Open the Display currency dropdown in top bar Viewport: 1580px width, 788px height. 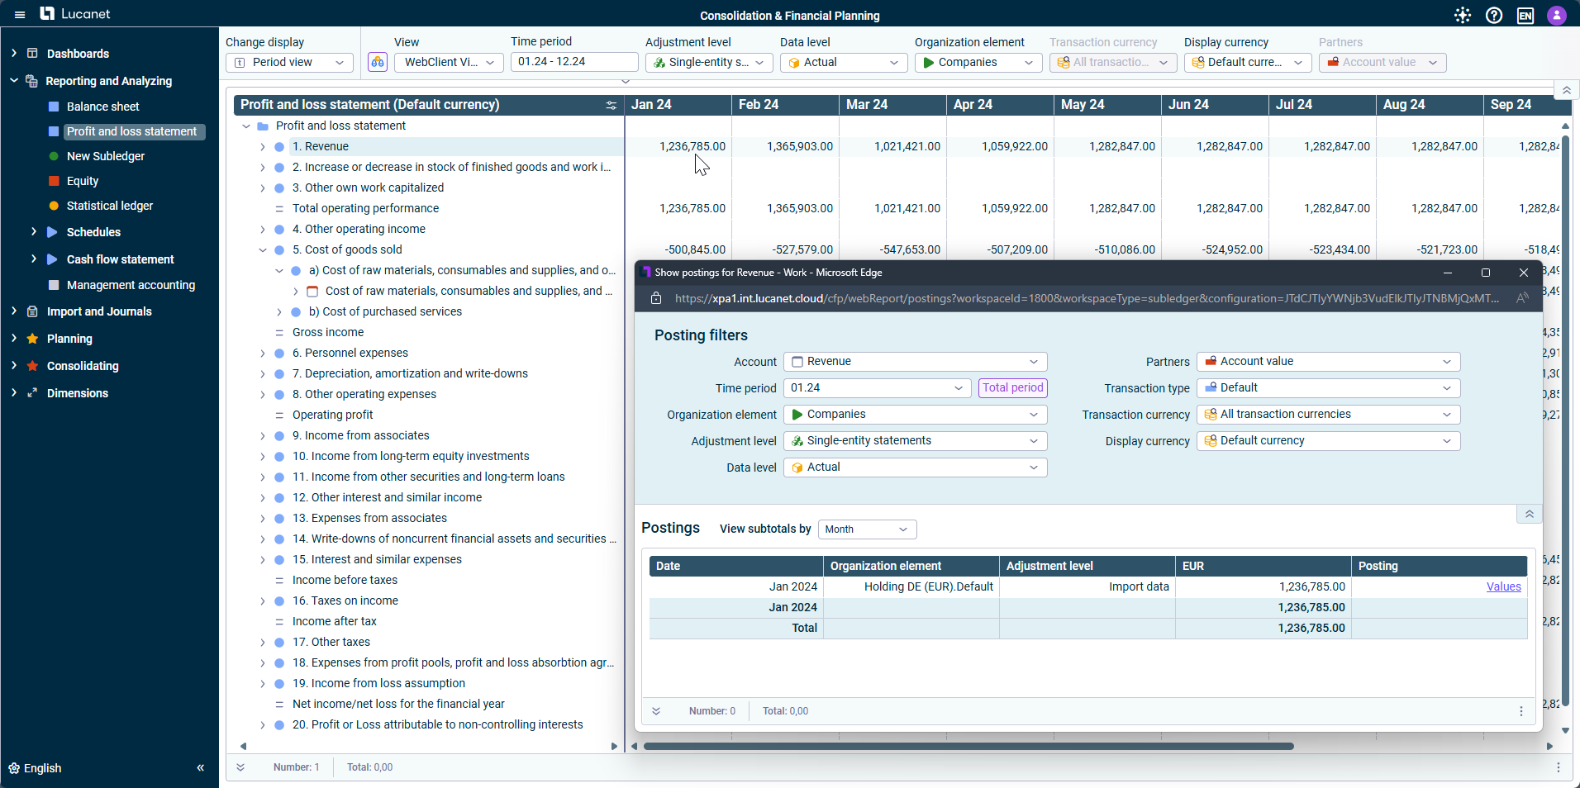coord(1248,63)
